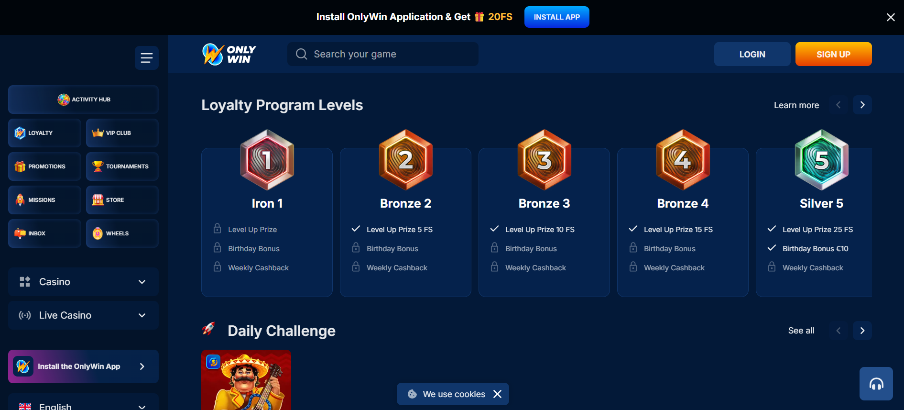
Task: Click the Loyalty shield icon
Action: [x=20, y=133]
